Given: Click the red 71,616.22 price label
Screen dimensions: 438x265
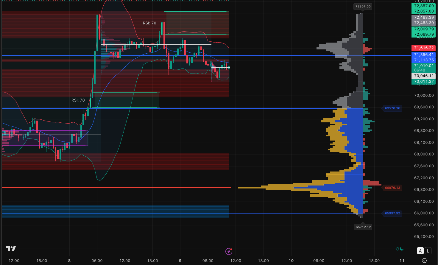Looking at the screenshot, I should (423, 48).
